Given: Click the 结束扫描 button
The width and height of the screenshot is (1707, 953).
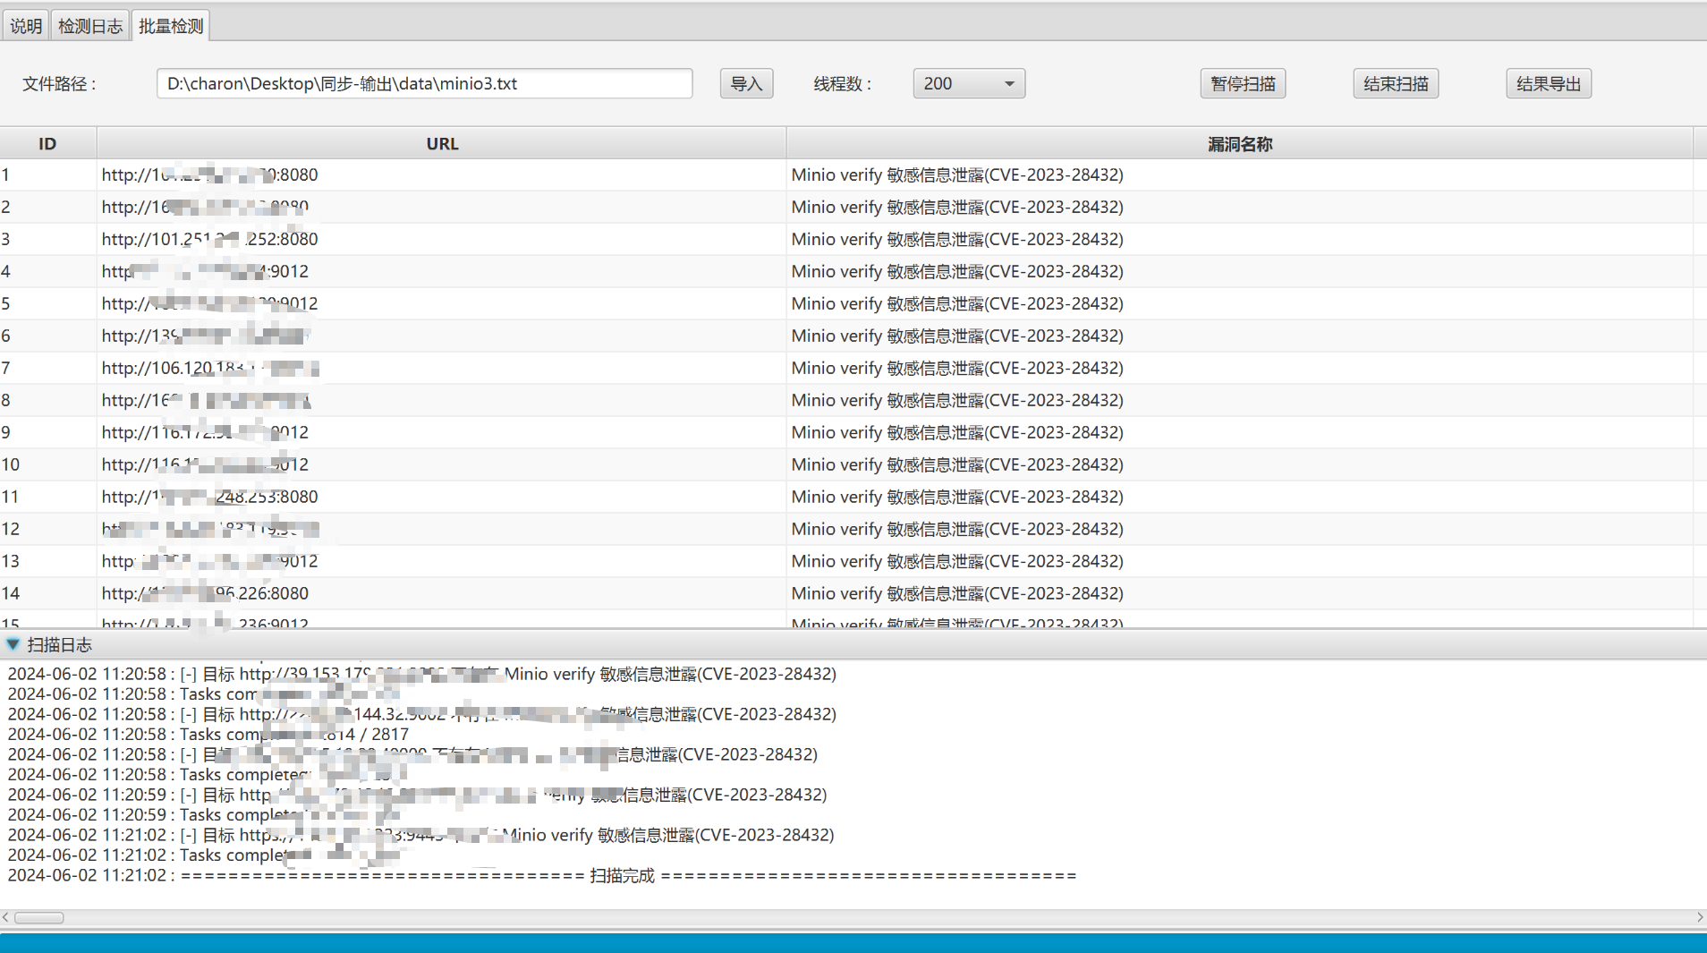Looking at the screenshot, I should (x=1396, y=83).
